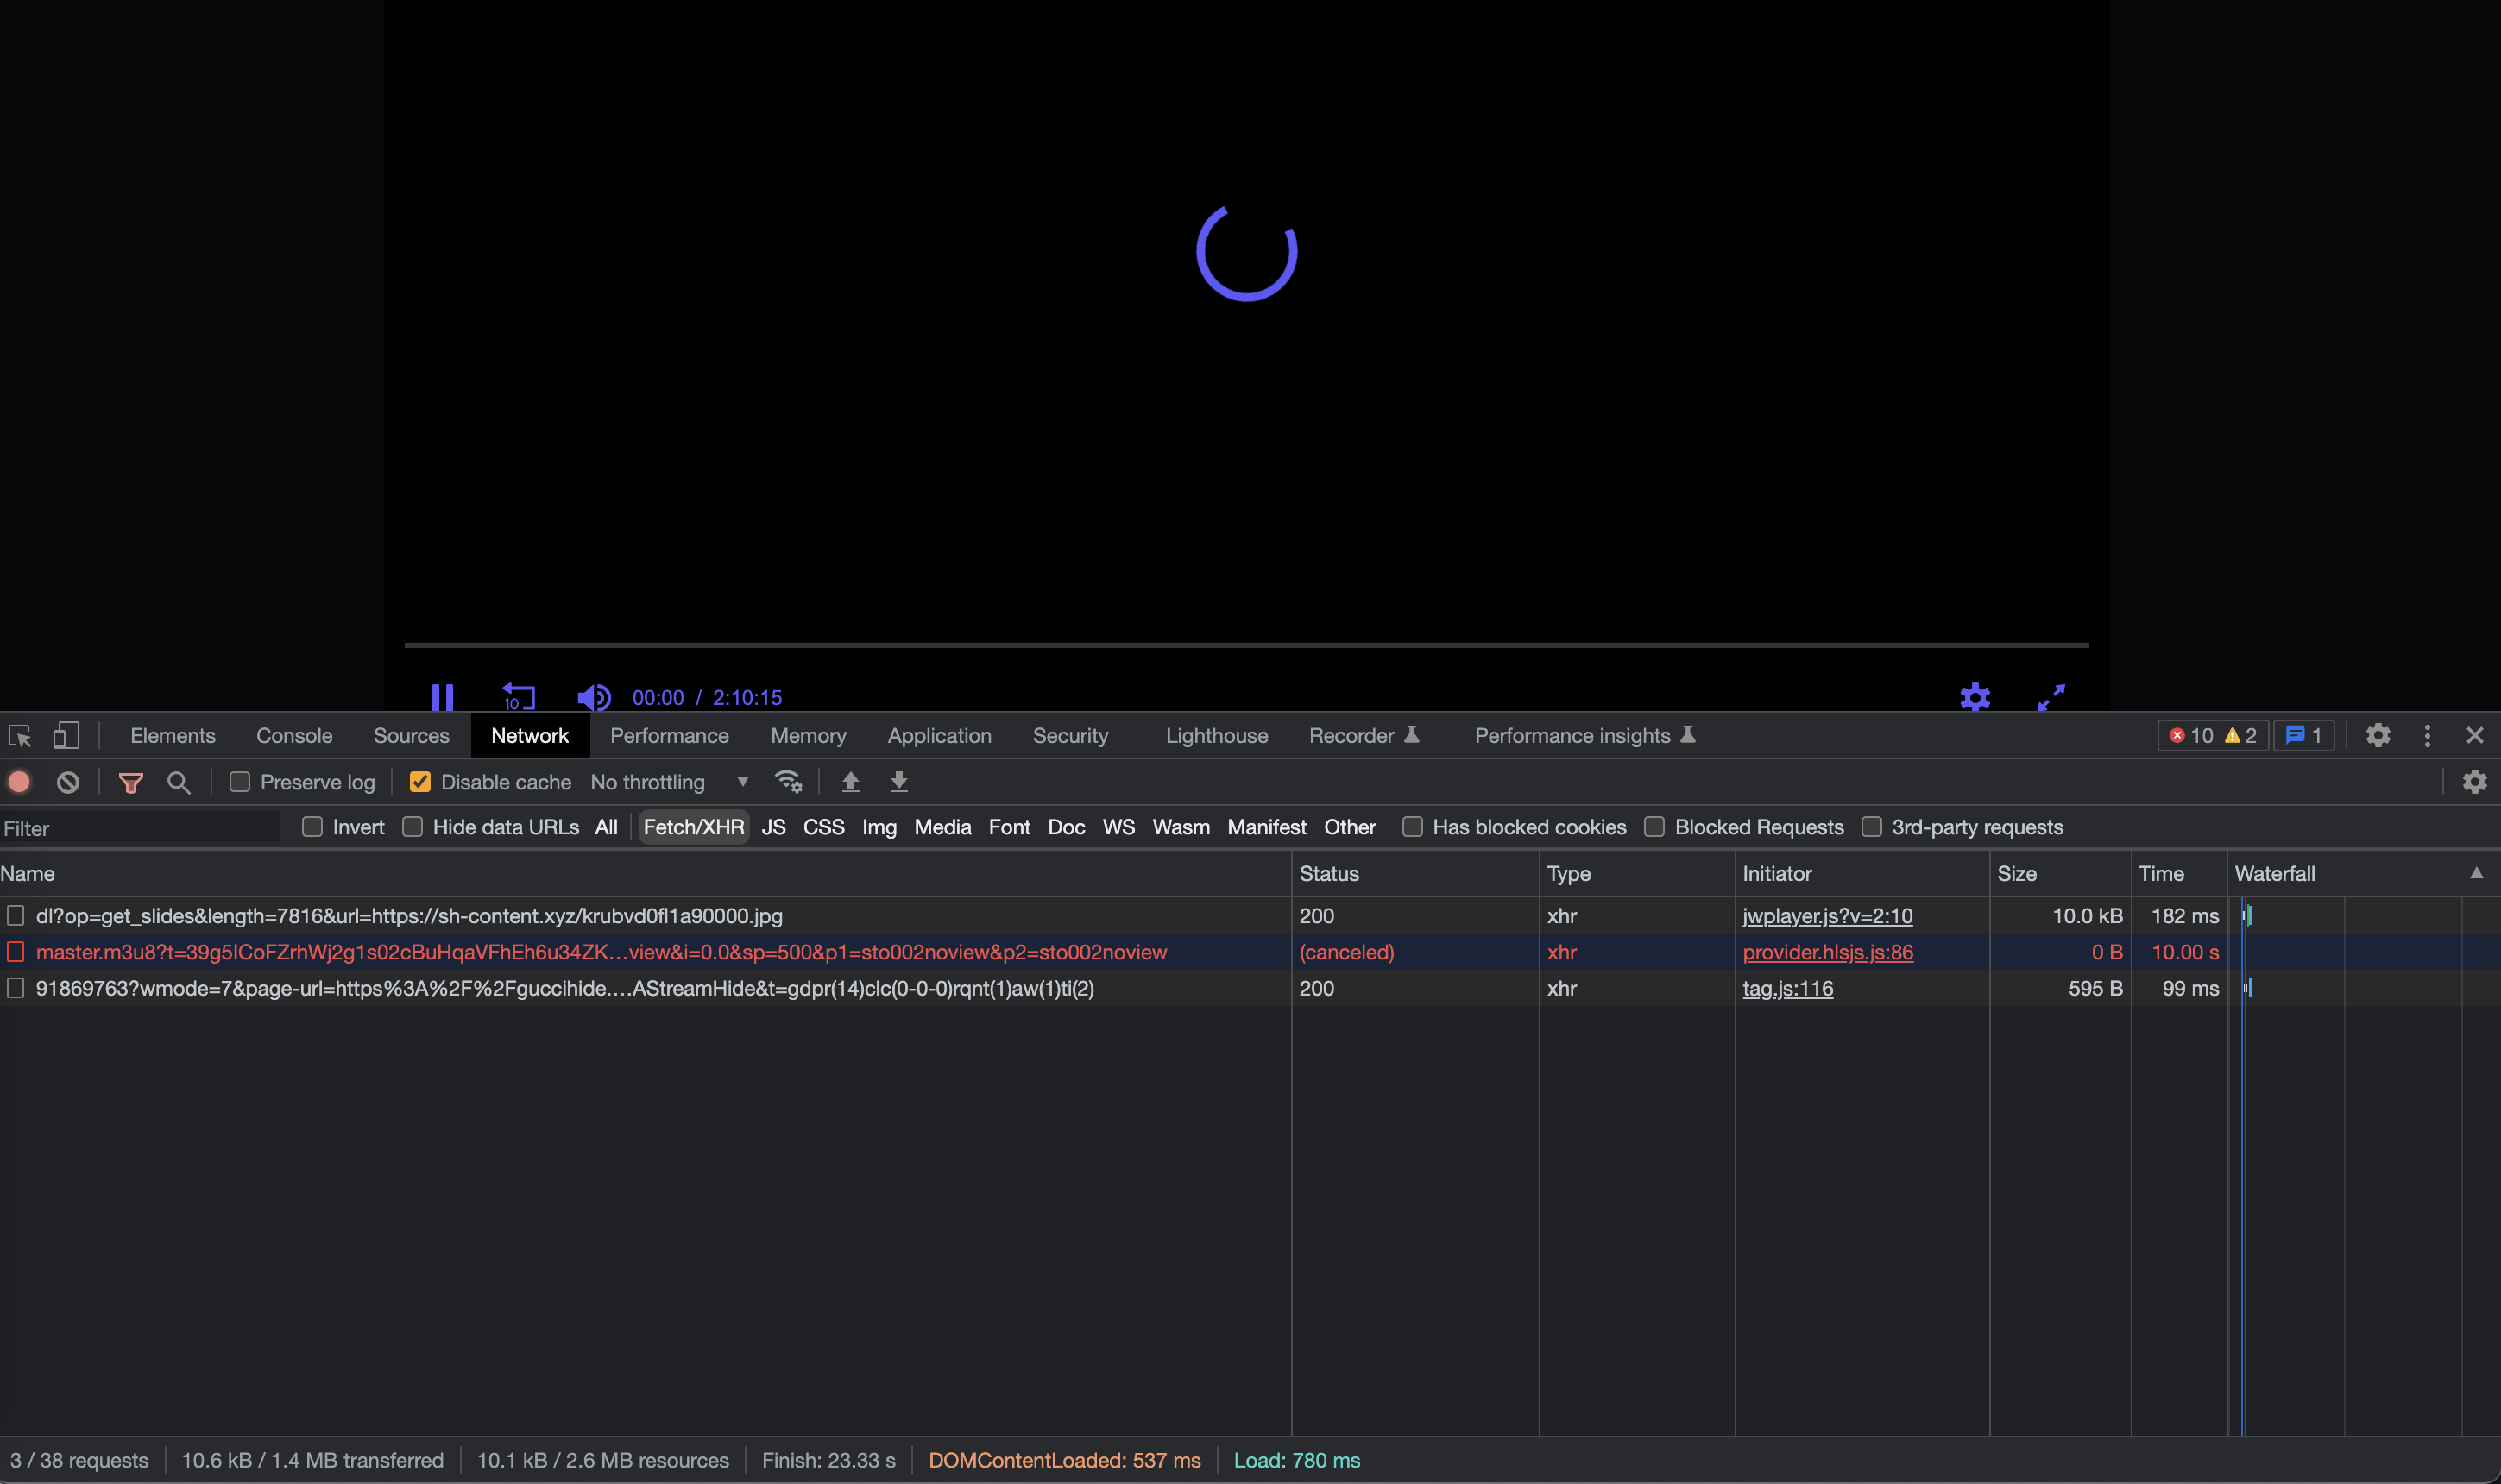Enter fullscreen video mode
The height and width of the screenshot is (1484, 2501).
(x=2051, y=697)
